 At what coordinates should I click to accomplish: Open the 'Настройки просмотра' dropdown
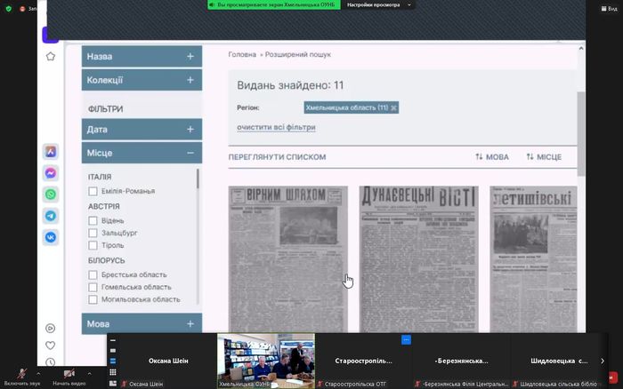378,4
